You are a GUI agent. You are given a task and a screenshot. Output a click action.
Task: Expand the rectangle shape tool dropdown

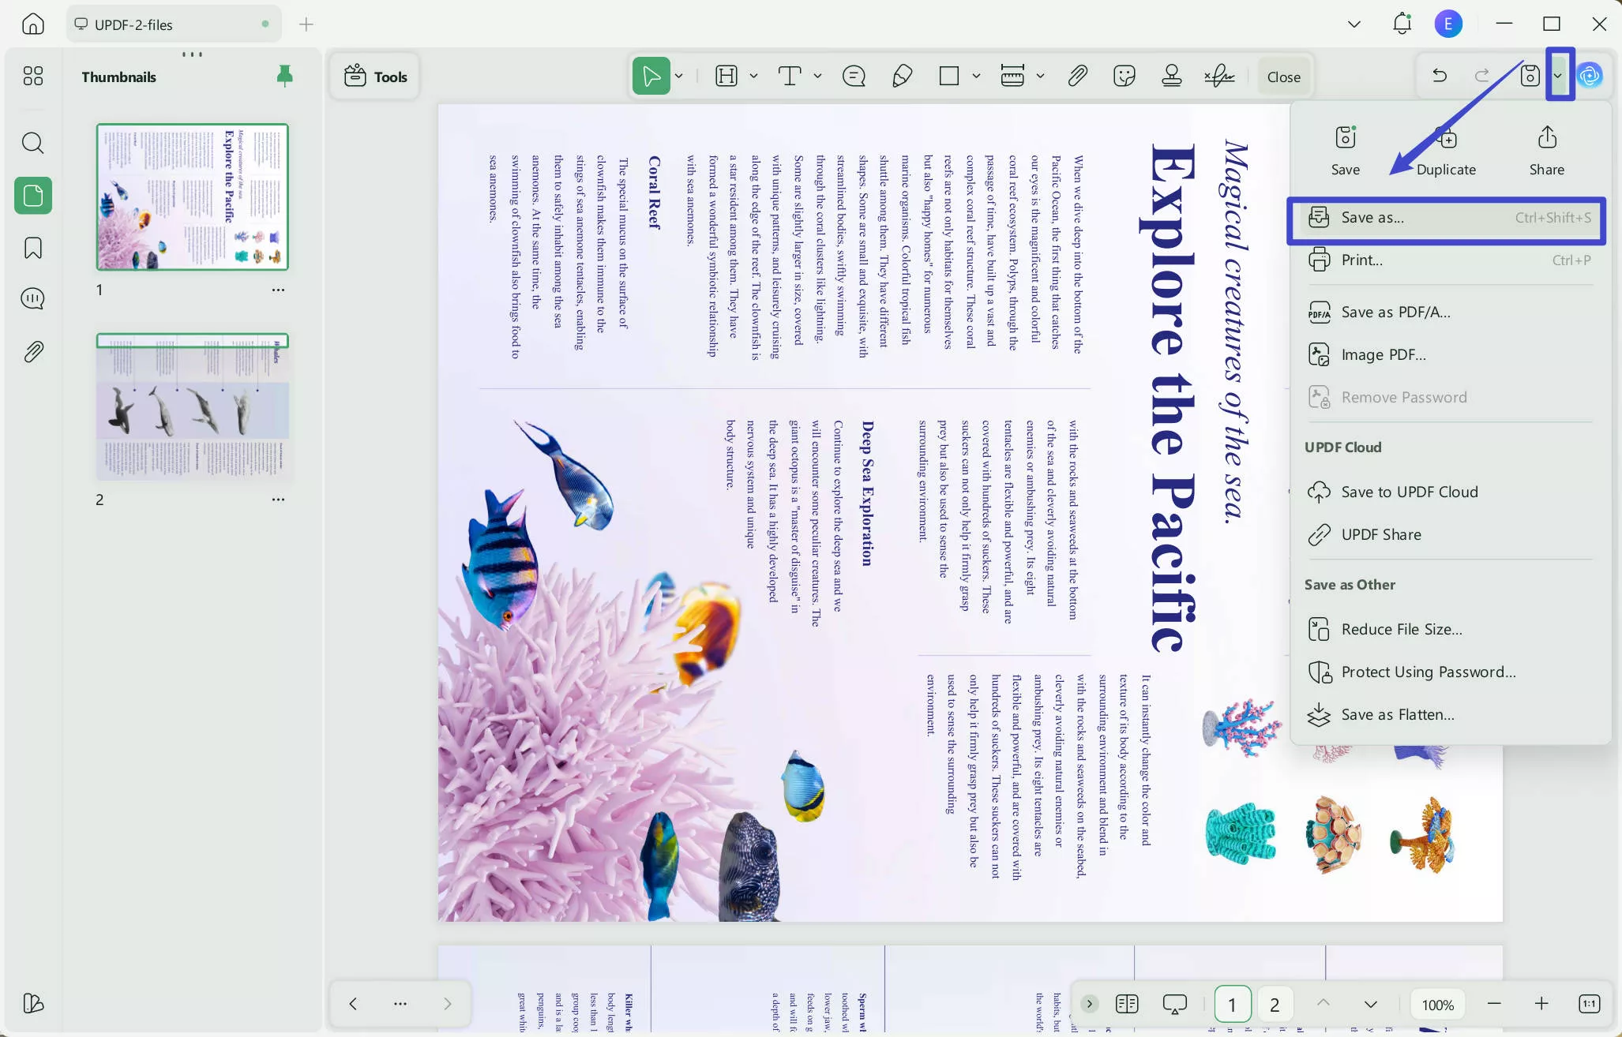click(976, 77)
